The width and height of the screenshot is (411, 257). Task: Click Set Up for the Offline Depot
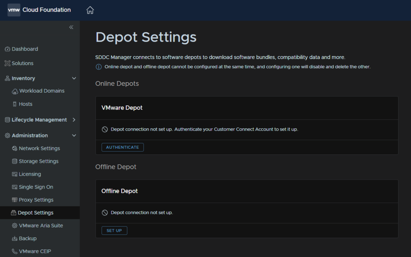114,231
